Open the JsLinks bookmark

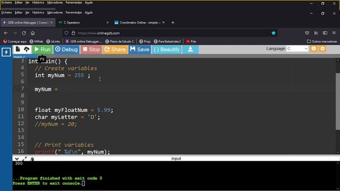tap(53, 41)
